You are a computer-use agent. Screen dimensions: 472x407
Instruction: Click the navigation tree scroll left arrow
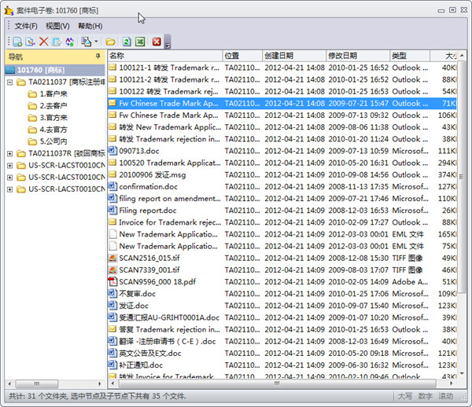pos(10,384)
